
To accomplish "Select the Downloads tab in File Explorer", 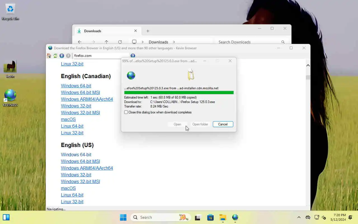I will click(x=108, y=31).
